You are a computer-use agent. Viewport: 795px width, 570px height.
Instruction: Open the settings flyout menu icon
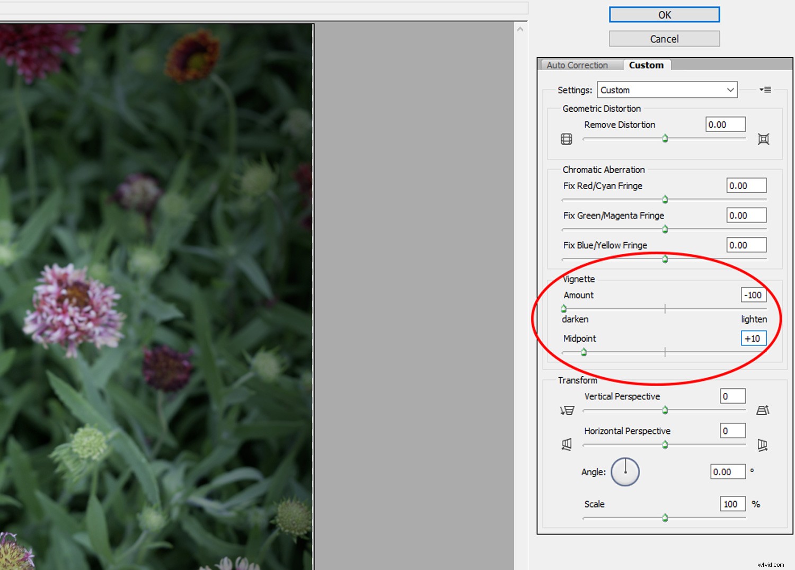(x=765, y=90)
